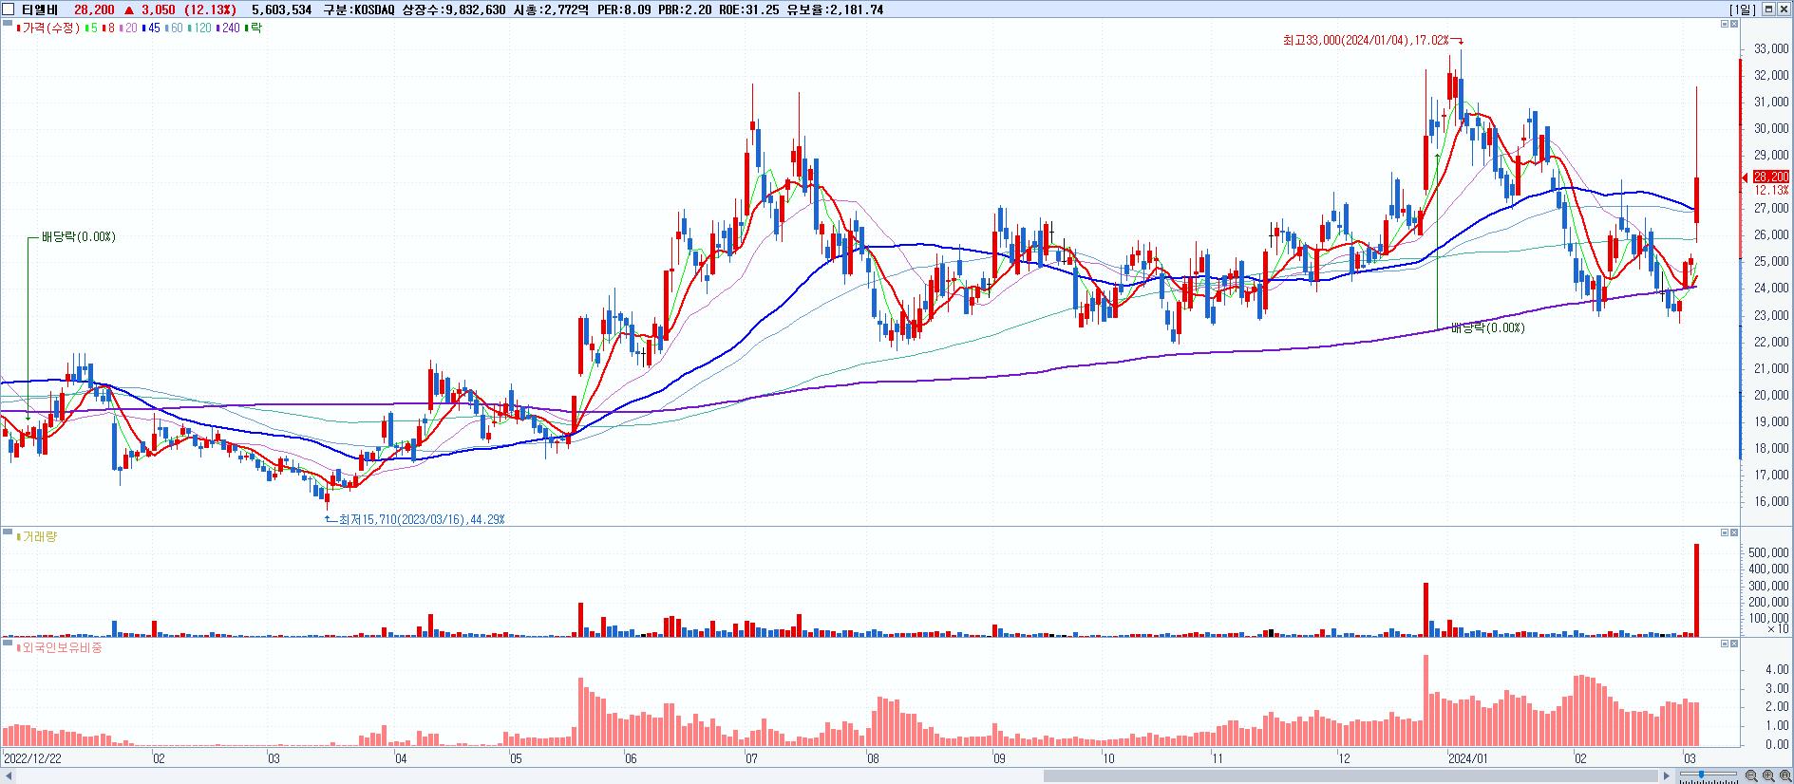Maximize the chart window via title bar button
This screenshot has height=784, width=1794.
click(x=1768, y=9)
